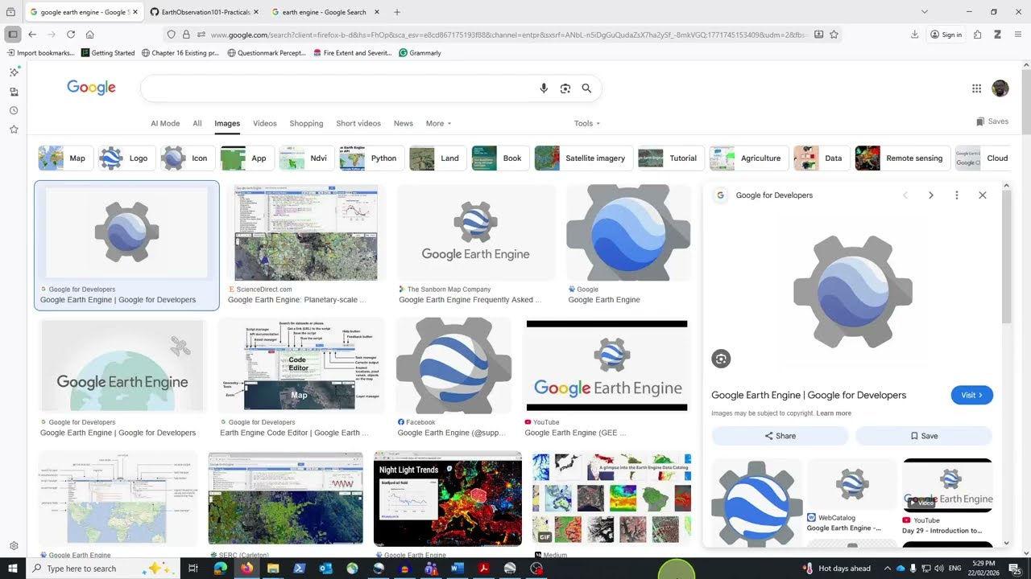Open Task View on taskbar

193,569
